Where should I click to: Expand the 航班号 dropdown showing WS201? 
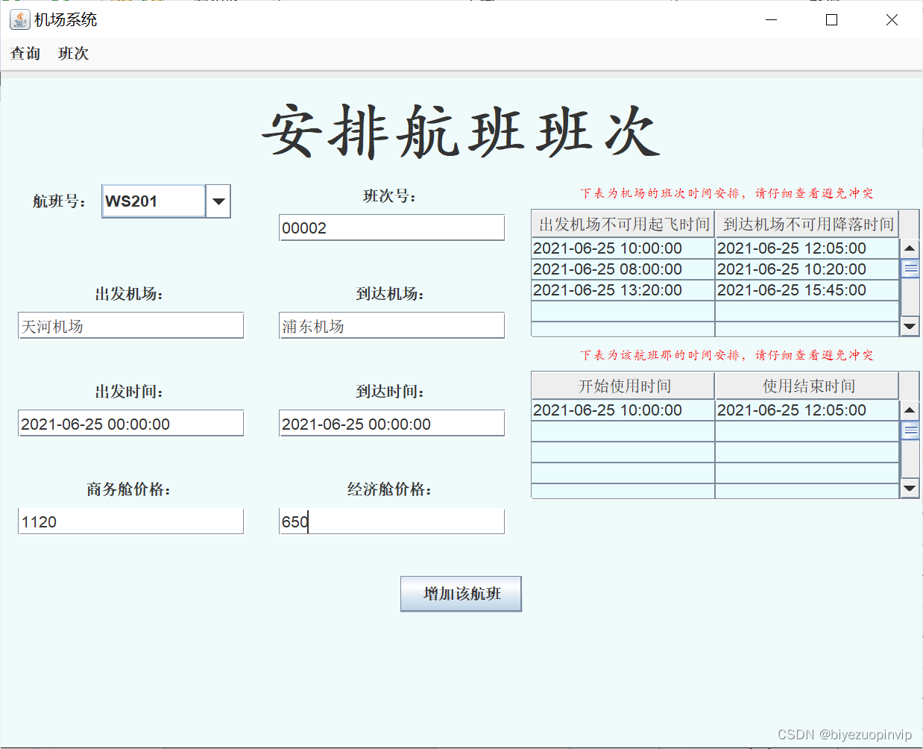218,201
